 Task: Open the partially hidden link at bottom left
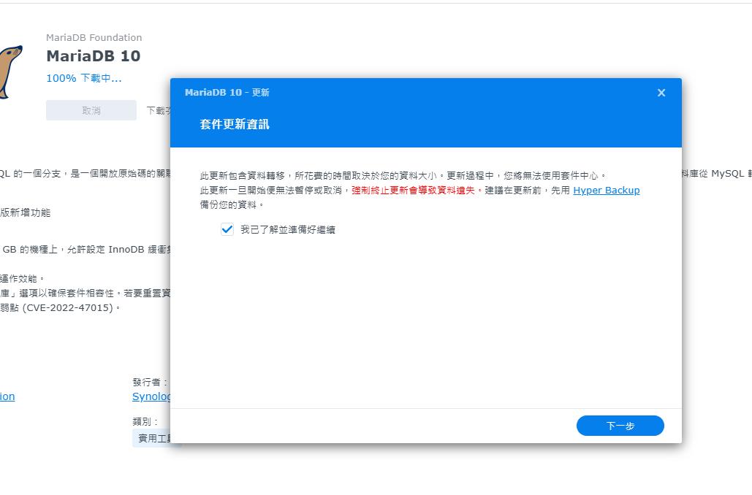coord(7,396)
